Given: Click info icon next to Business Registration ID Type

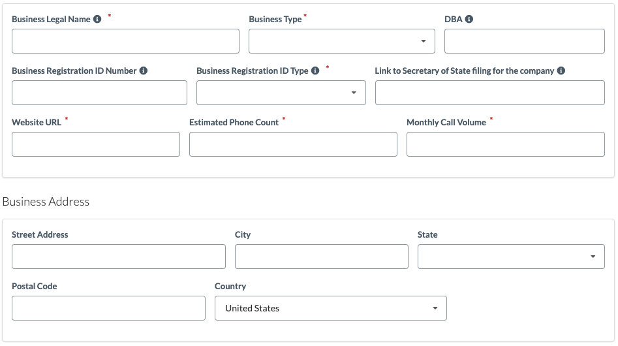Looking at the screenshot, I should (315, 71).
